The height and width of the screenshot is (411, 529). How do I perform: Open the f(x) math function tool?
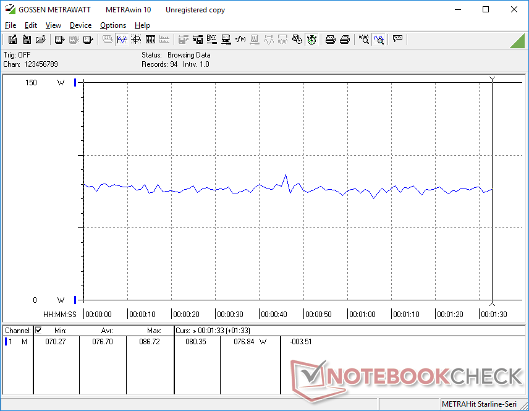pyautogui.click(x=240, y=40)
